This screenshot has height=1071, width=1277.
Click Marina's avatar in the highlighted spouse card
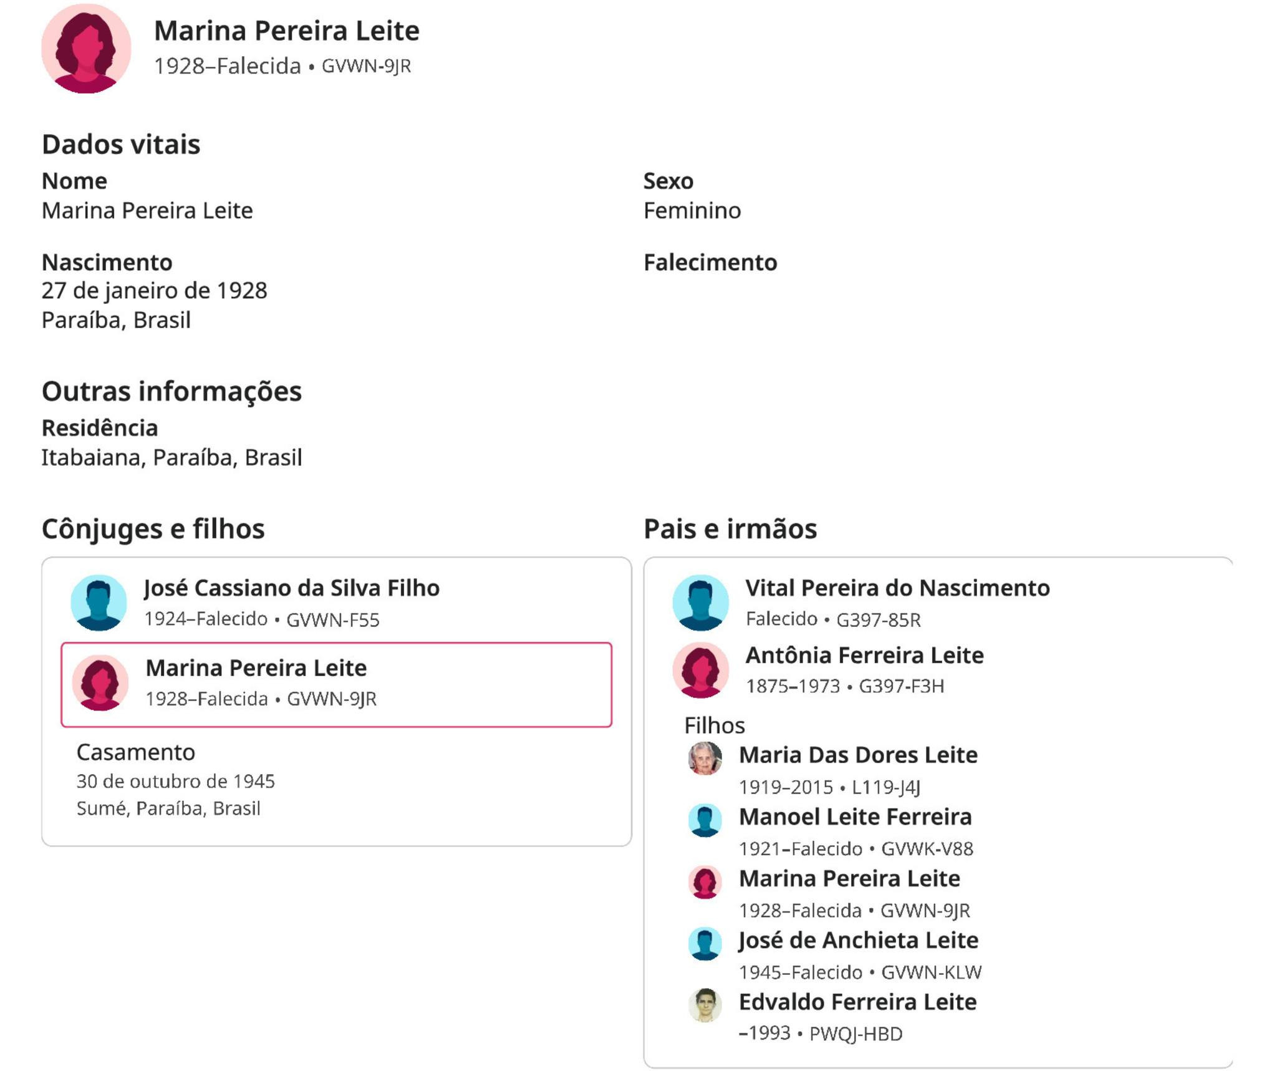click(100, 682)
